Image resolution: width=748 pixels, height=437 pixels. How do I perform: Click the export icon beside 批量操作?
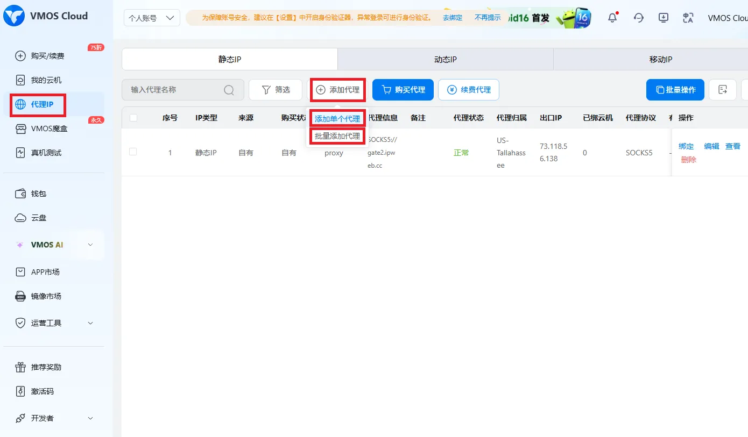(x=723, y=90)
